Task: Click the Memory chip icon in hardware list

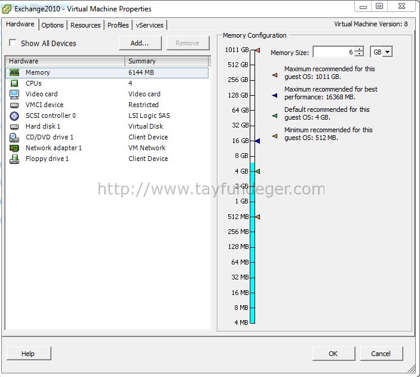Action: [14, 72]
